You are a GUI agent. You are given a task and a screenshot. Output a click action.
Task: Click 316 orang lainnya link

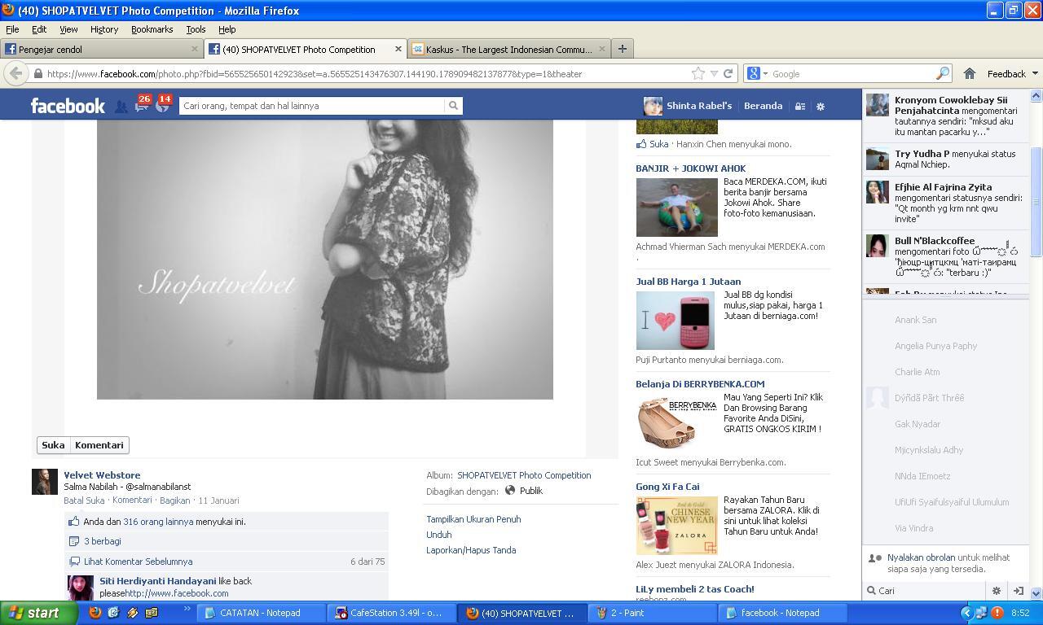[158, 522]
